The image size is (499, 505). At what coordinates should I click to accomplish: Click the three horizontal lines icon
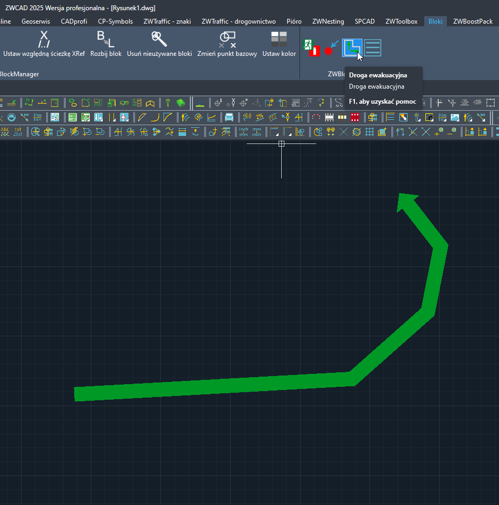373,48
